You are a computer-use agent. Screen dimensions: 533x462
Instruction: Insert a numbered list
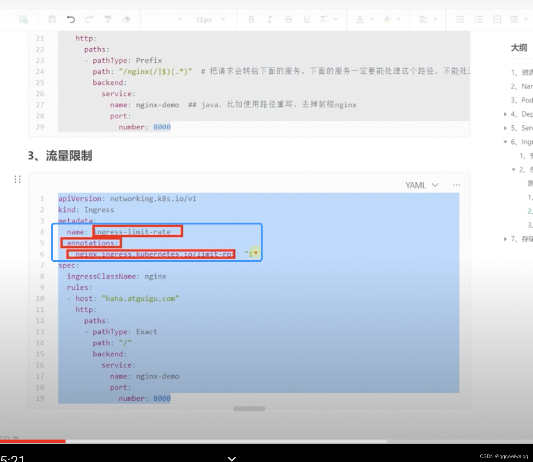tap(479, 19)
